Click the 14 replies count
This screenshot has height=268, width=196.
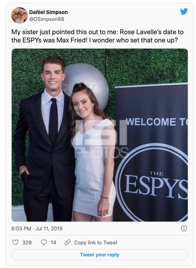(x=53, y=243)
